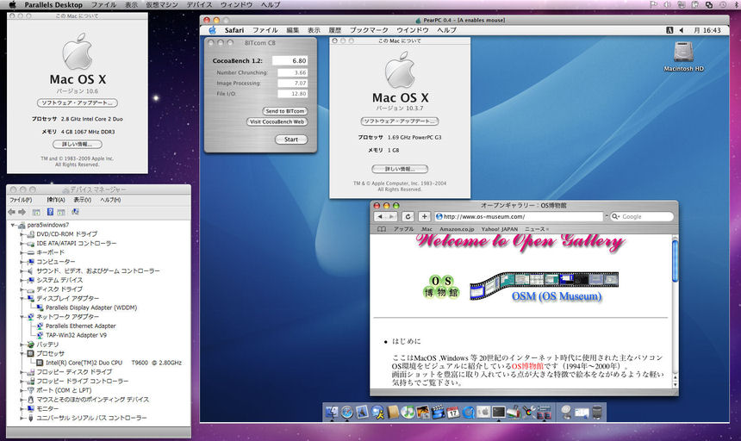Launch iChat from the dock
Image resolution: width=741 pixels, height=441 pixels.
point(377,412)
